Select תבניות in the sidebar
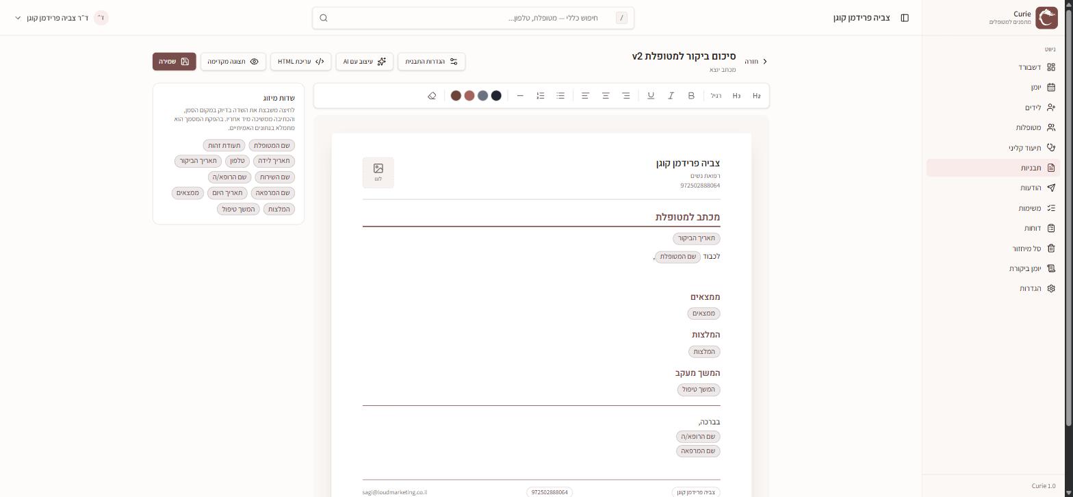 pos(993,168)
